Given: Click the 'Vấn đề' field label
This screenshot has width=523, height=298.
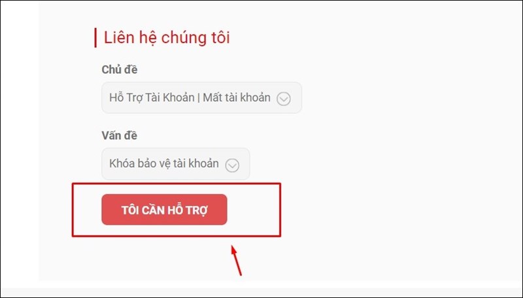Looking at the screenshot, I should [x=120, y=135].
